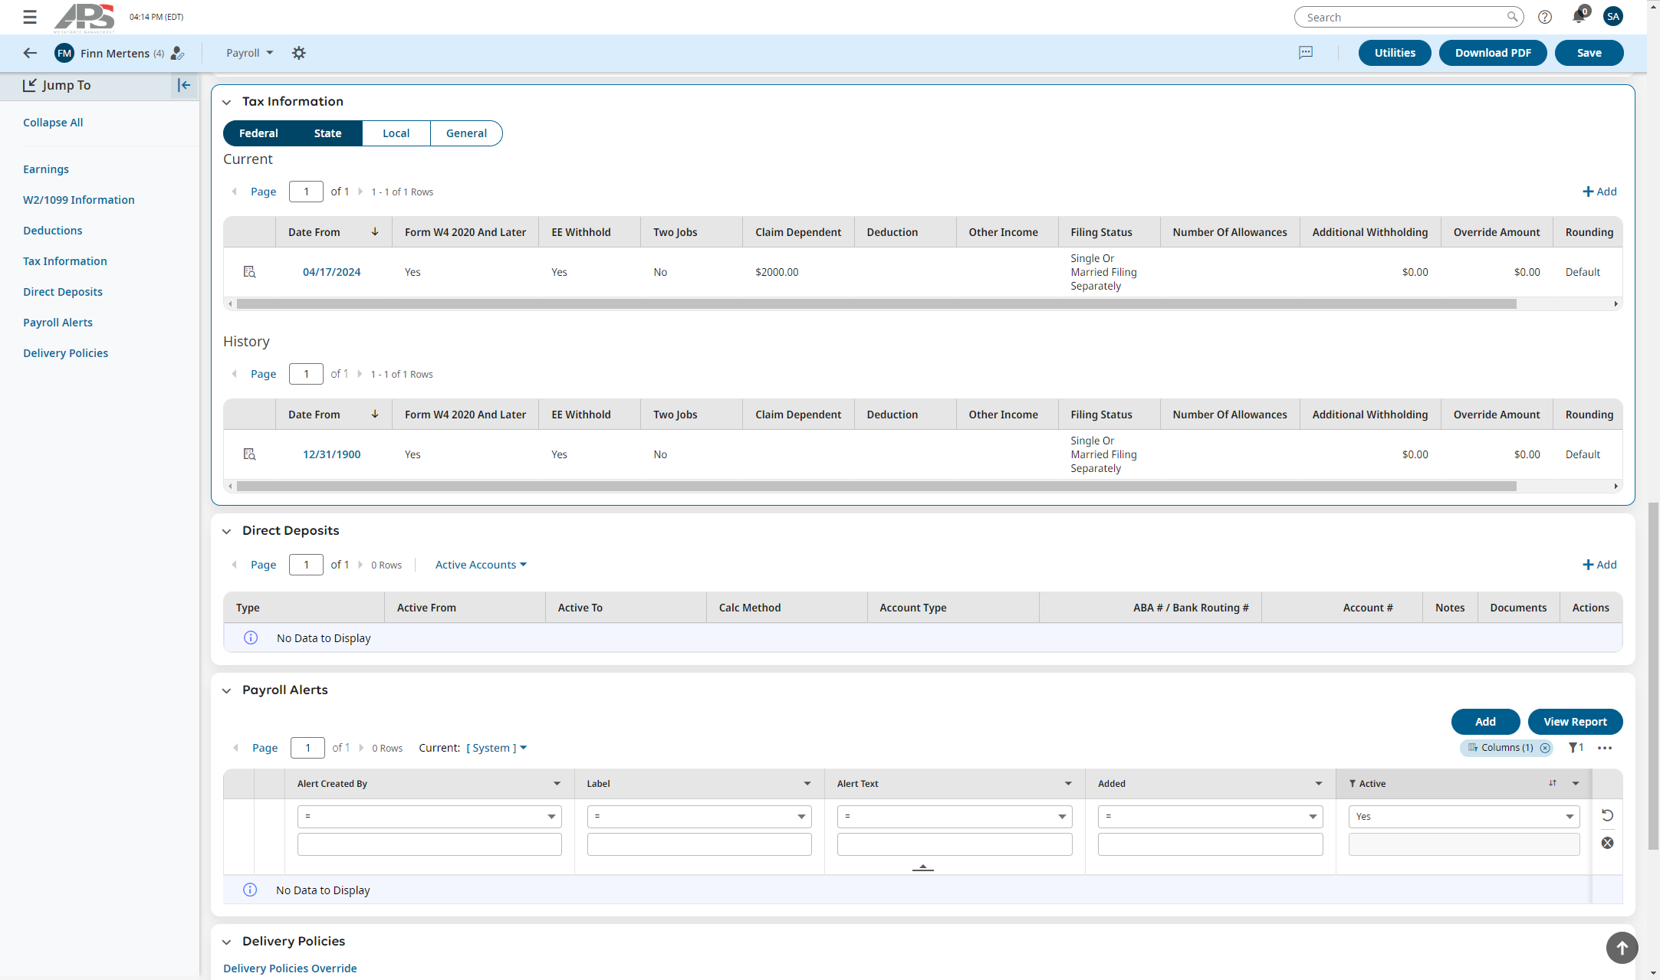Click the History tax table horizontal scrollbar
1660x980 pixels.
pyautogui.click(x=876, y=487)
